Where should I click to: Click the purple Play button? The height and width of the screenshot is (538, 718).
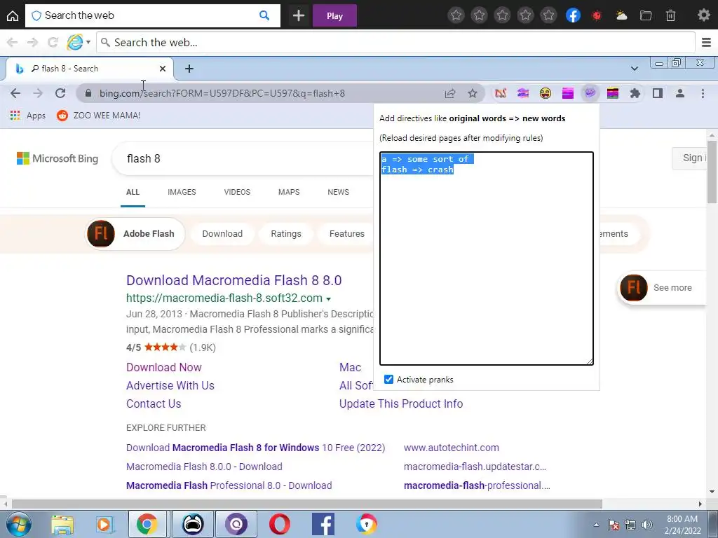point(334,15)
